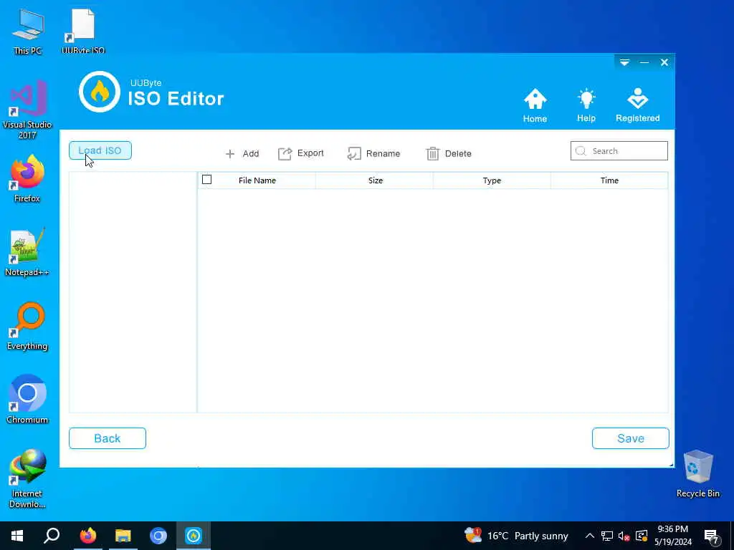
Task: Select the UUByte ISO desktop shortcut
Action: 83,32
